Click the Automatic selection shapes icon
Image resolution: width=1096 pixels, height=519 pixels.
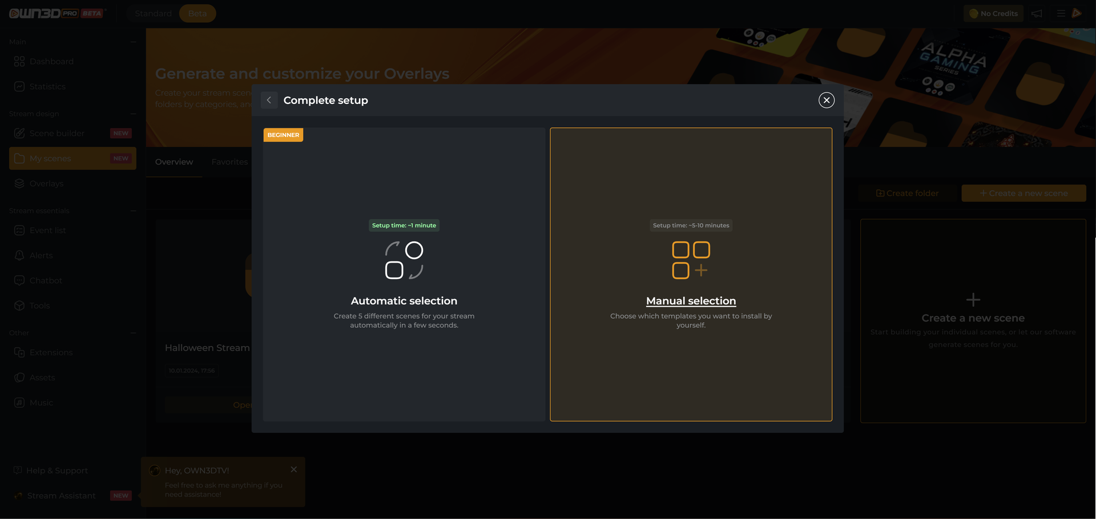click(x=404, y=260)
